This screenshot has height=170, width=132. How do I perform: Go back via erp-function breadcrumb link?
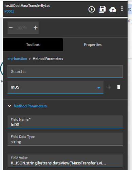click(17, 59)
